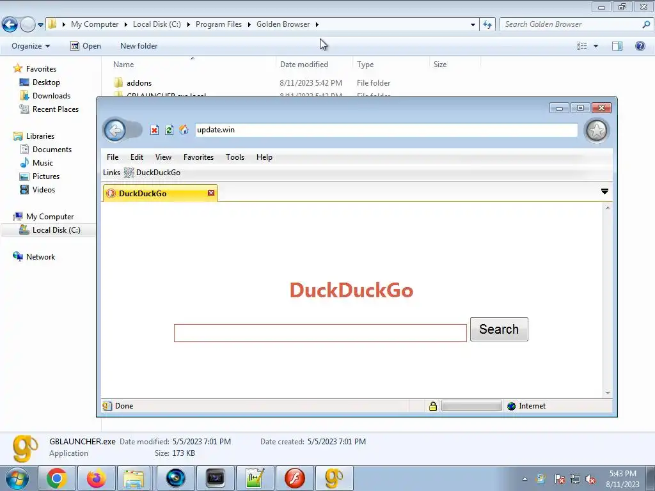Click the Explorer forward navigation button
This screenshot has width=655, height=491.
(x=28, y=24)
